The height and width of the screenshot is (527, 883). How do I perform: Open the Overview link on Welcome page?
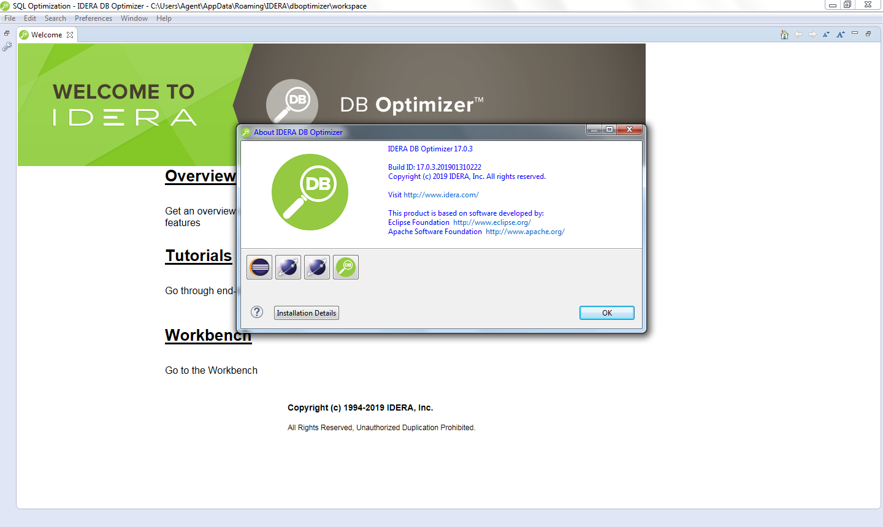(201, 176)
